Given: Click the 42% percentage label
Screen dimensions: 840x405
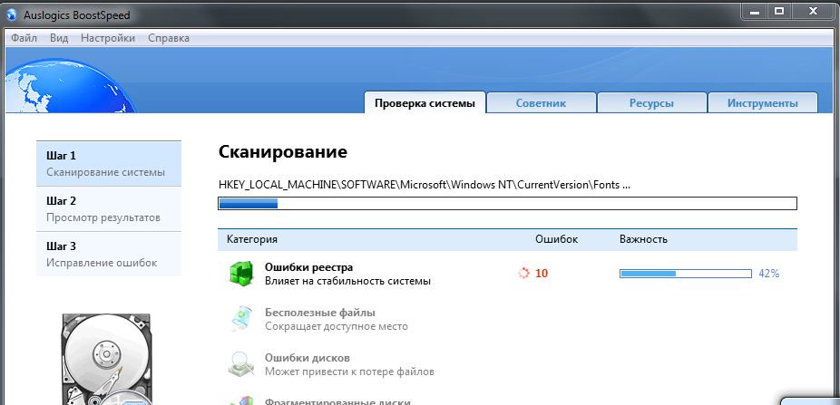Looking at the screenshot, I should [768, 274].
